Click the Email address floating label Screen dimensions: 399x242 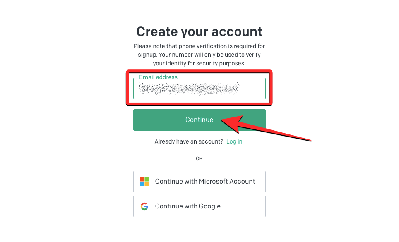[x=158, y=77]
